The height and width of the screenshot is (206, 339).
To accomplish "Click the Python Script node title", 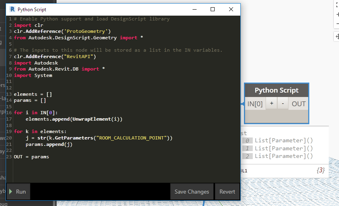I will click(x=276, y=90).
